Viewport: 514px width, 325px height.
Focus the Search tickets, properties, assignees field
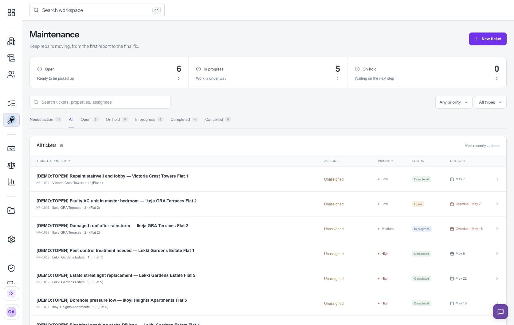(x=100, y=102)
